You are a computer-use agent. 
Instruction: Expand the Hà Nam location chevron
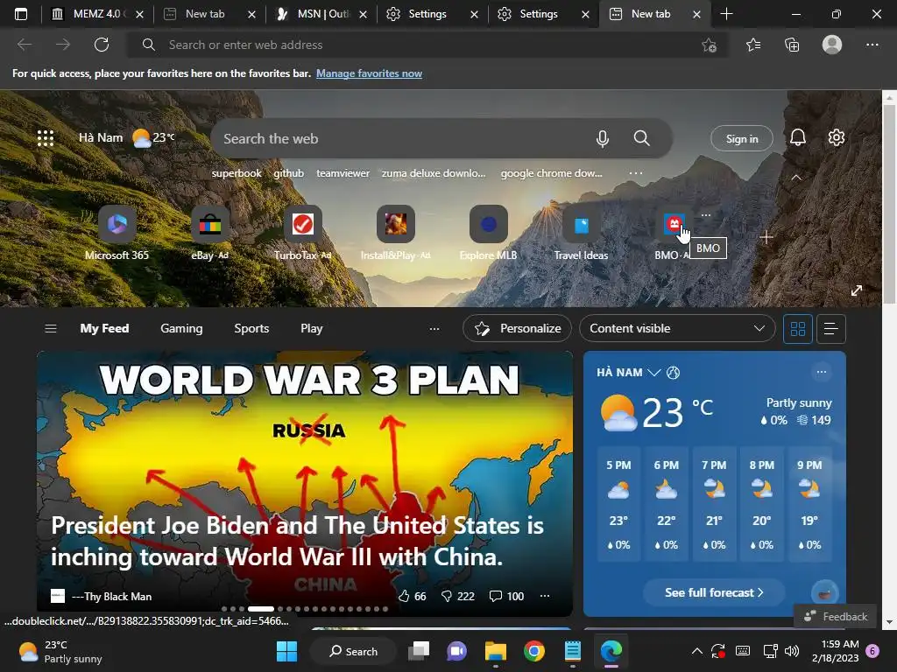coord(653,373)
